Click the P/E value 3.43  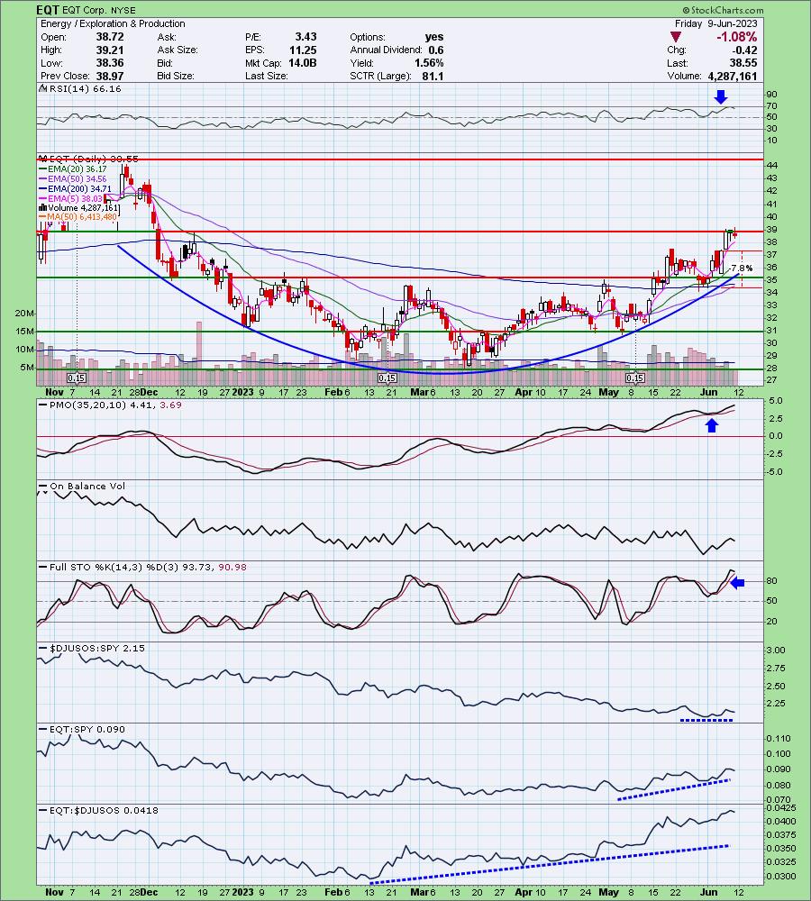point(305,37)
